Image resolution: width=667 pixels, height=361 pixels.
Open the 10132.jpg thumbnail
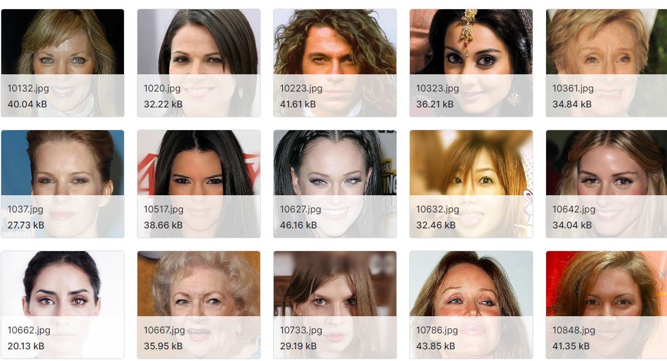[x=63, y=63]
